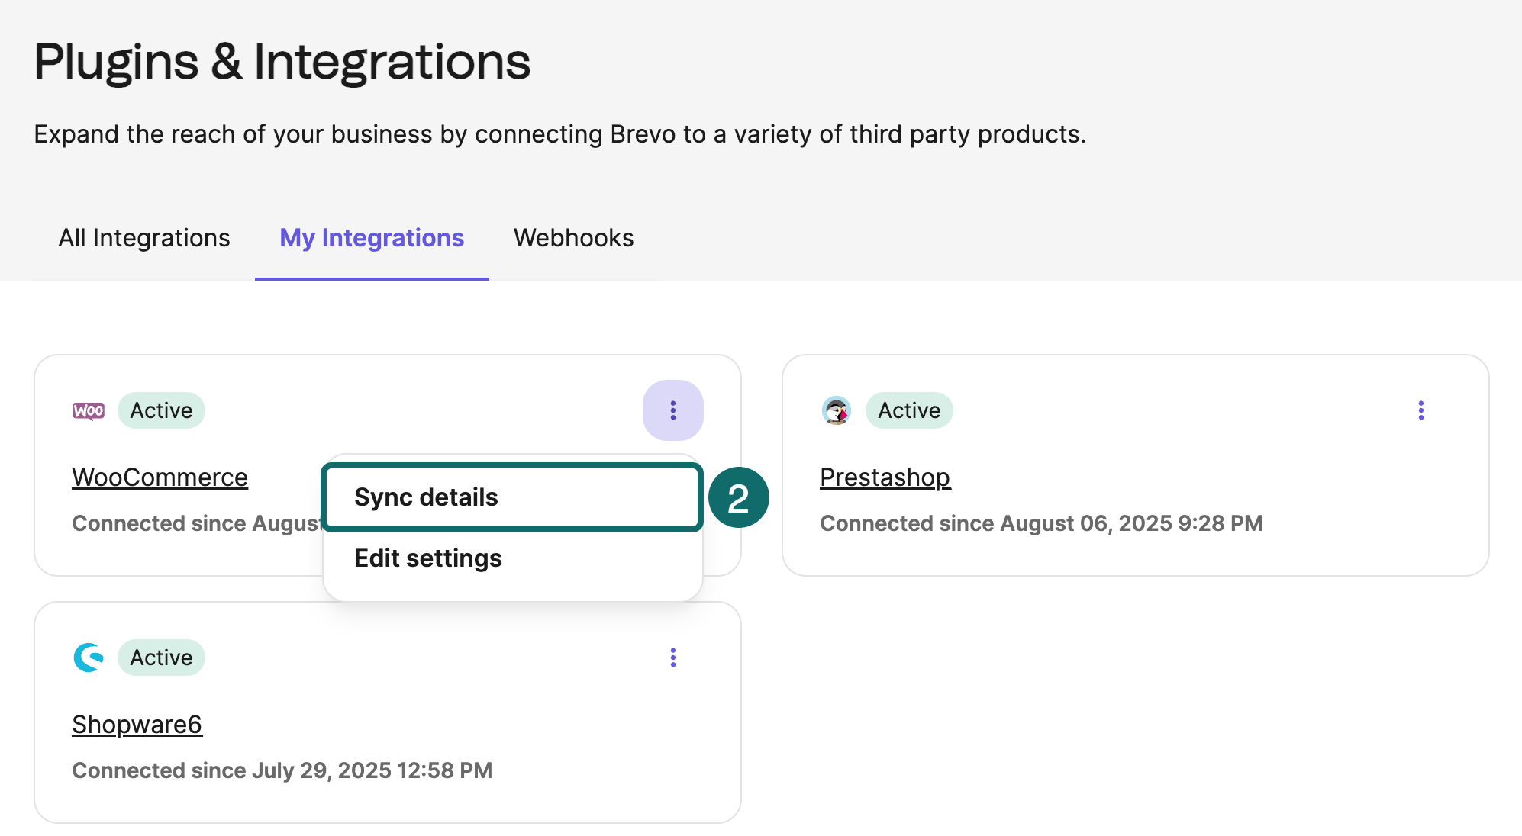
Task: Expand the Prestashop actions dropdown
Action: coord(1421,410)
